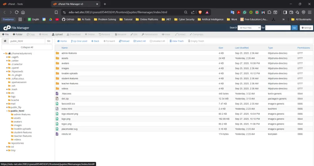Click Back in the navigation bar
The image size is (314, 166).
point(95,41)
